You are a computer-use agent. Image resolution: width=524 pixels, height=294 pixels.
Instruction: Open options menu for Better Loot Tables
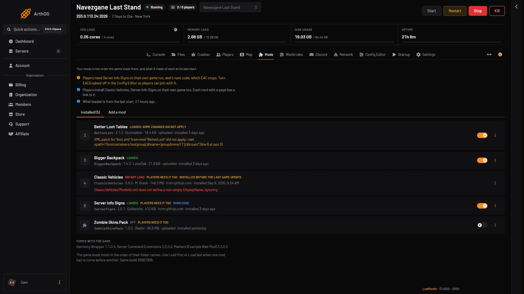495,135
